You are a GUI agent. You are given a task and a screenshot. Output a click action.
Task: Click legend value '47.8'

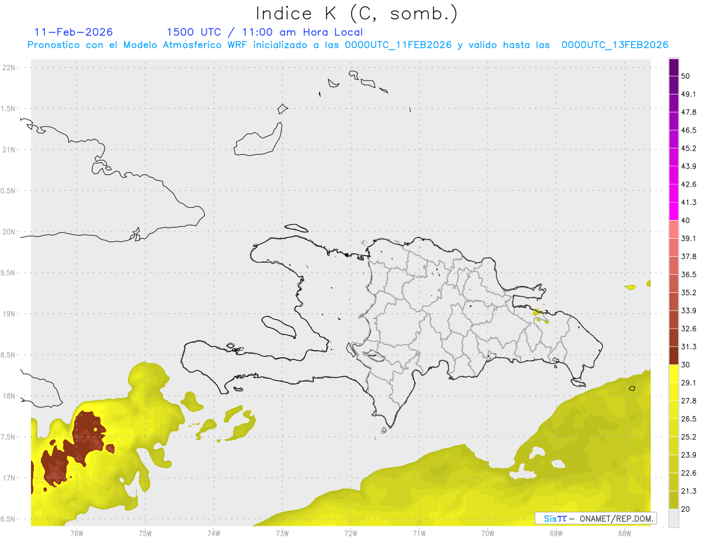click(x=689, y=113)
